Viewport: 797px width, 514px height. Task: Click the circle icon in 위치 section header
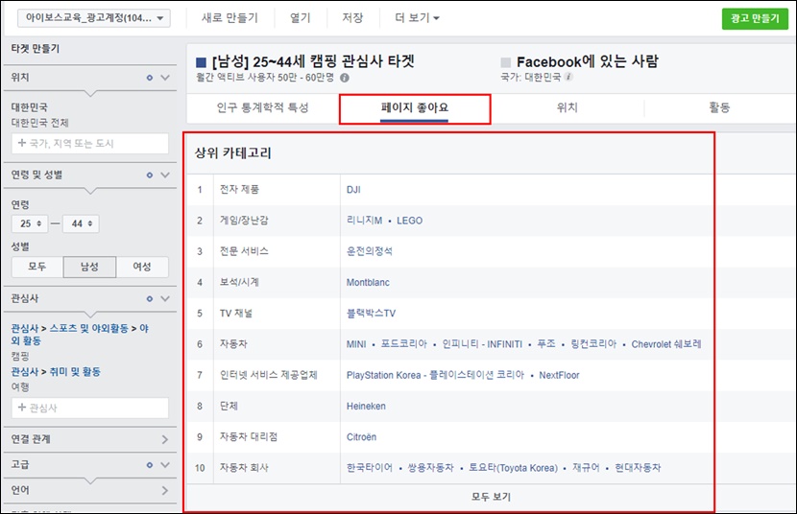[x=150, y=78]
